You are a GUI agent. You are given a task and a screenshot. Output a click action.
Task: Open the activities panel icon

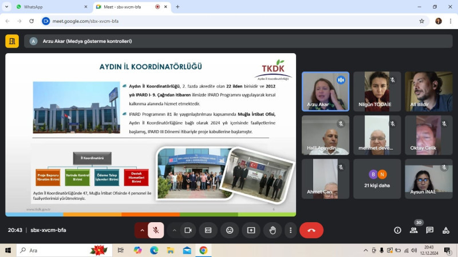(x=445, y=230)
